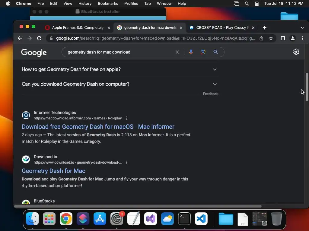Viewport: 309px width, 231px height.
Task: Open options for Download.io result
Action: [127, 162]
